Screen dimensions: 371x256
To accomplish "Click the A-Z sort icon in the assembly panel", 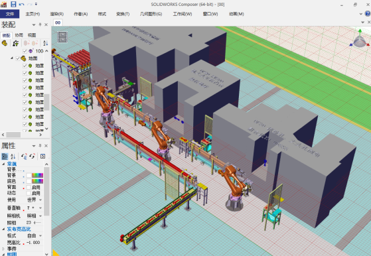I will 45,43.
